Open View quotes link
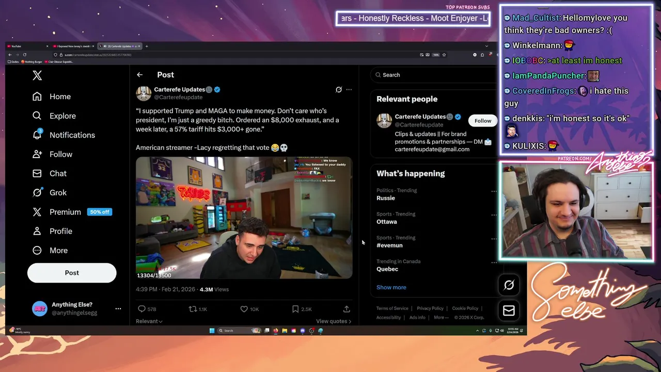The image size is (661, 372). [x=334, y=321]
